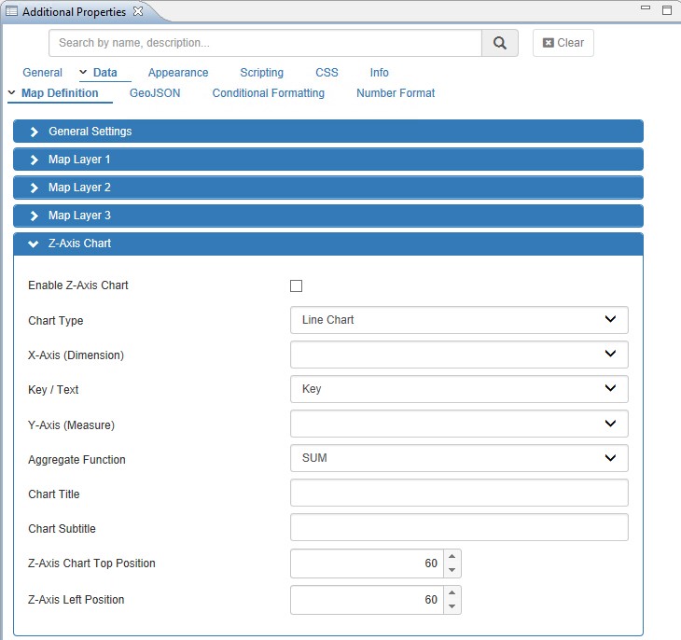681x640 pixels.
Task: Minimize the Additional Properties panel
Action: 646,9
